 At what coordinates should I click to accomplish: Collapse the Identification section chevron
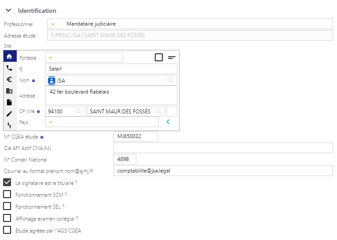8,10
